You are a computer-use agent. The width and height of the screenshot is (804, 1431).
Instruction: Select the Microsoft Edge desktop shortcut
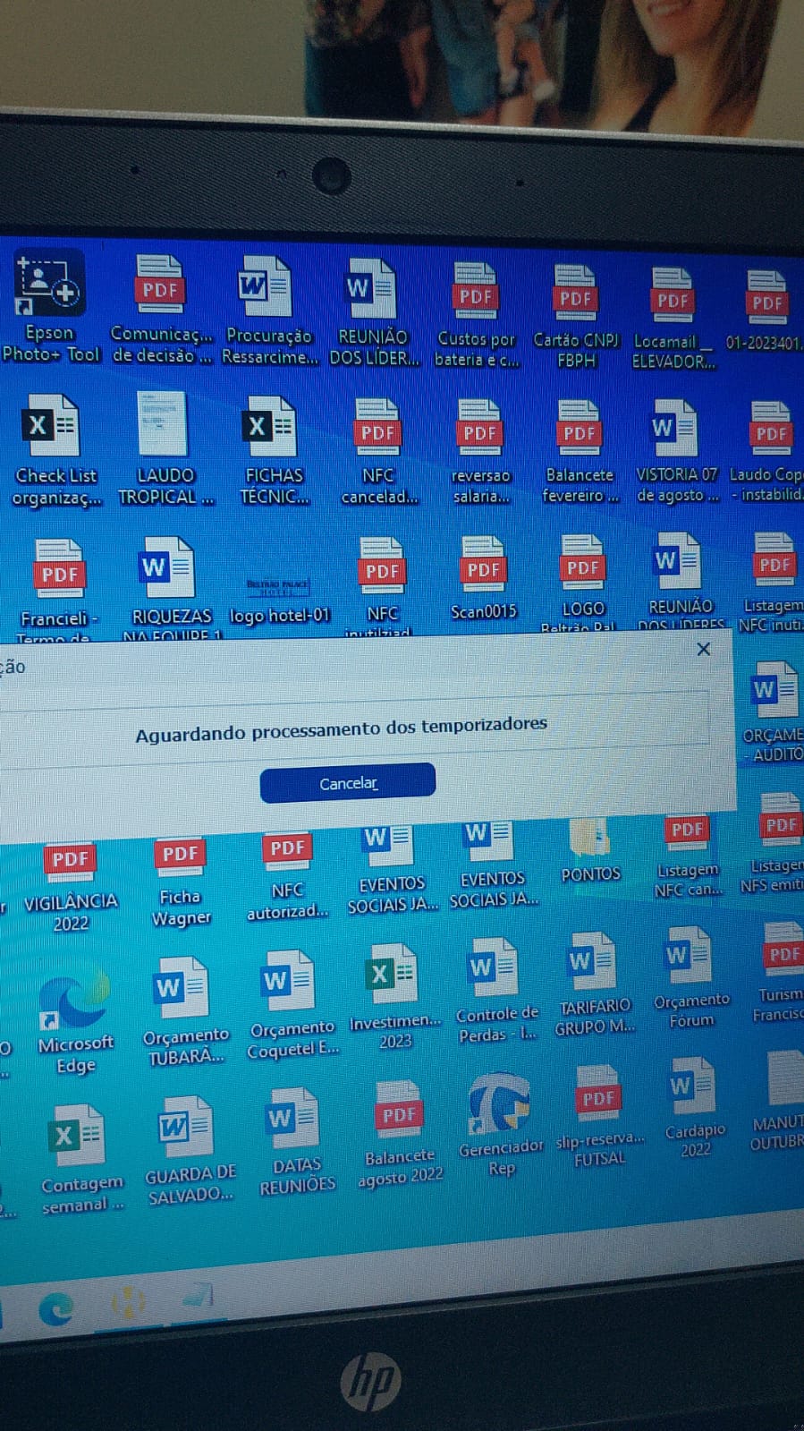[x=74, y=1002]
